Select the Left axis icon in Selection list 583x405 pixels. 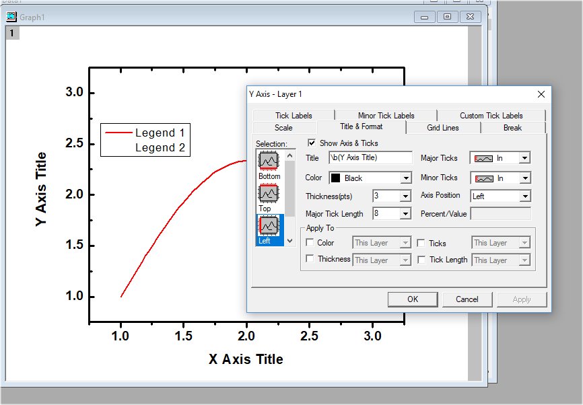pos(269,225)
